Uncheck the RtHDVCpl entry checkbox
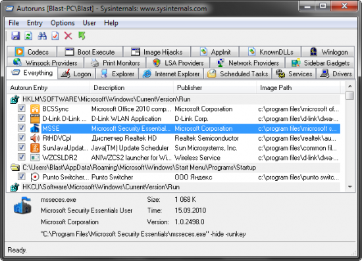362x261 pixels. pos(22,137)
